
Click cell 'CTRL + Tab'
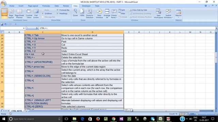tap(43, 35)
